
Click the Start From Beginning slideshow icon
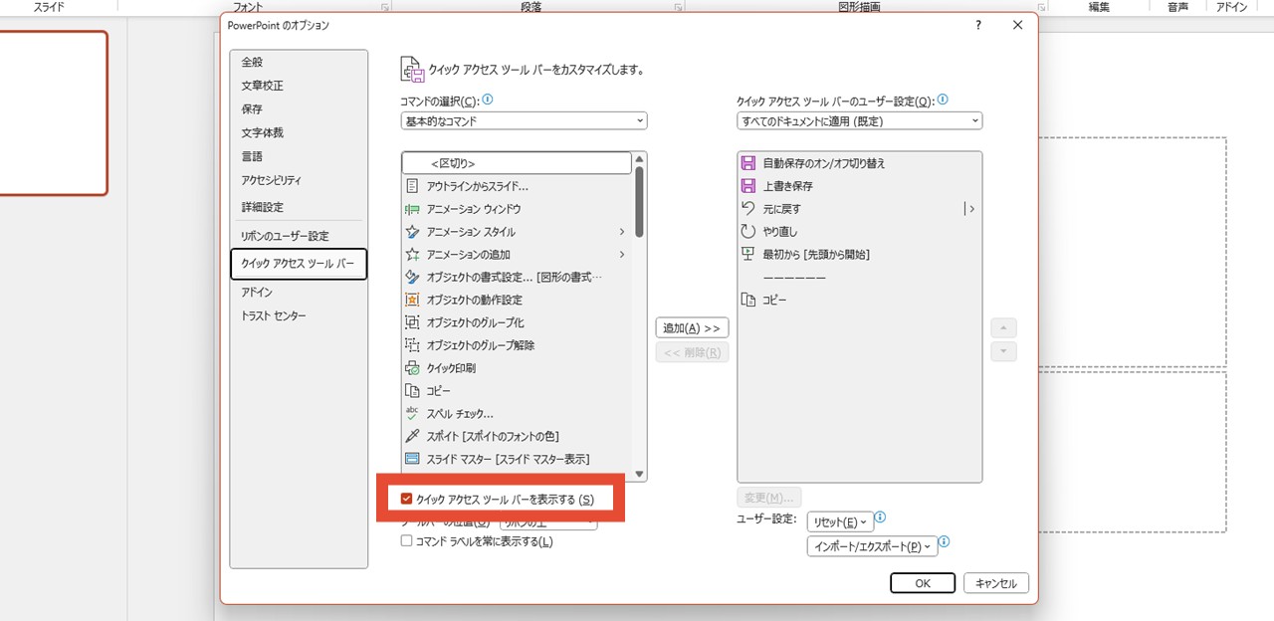click(748, 255)
